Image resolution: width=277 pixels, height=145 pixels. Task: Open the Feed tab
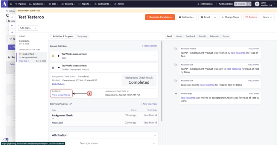click(x=169, y=36)
